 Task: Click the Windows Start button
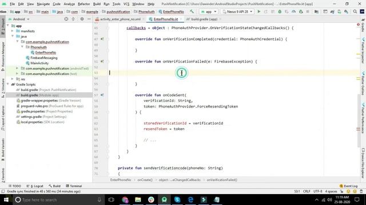click(x=6, y=200)
